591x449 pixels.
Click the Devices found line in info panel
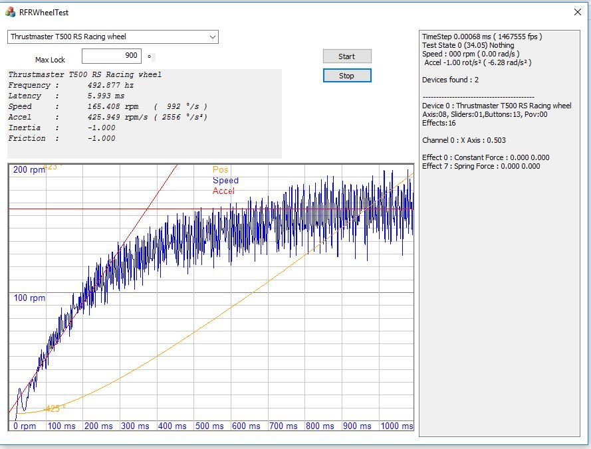(x=450, y=80)
